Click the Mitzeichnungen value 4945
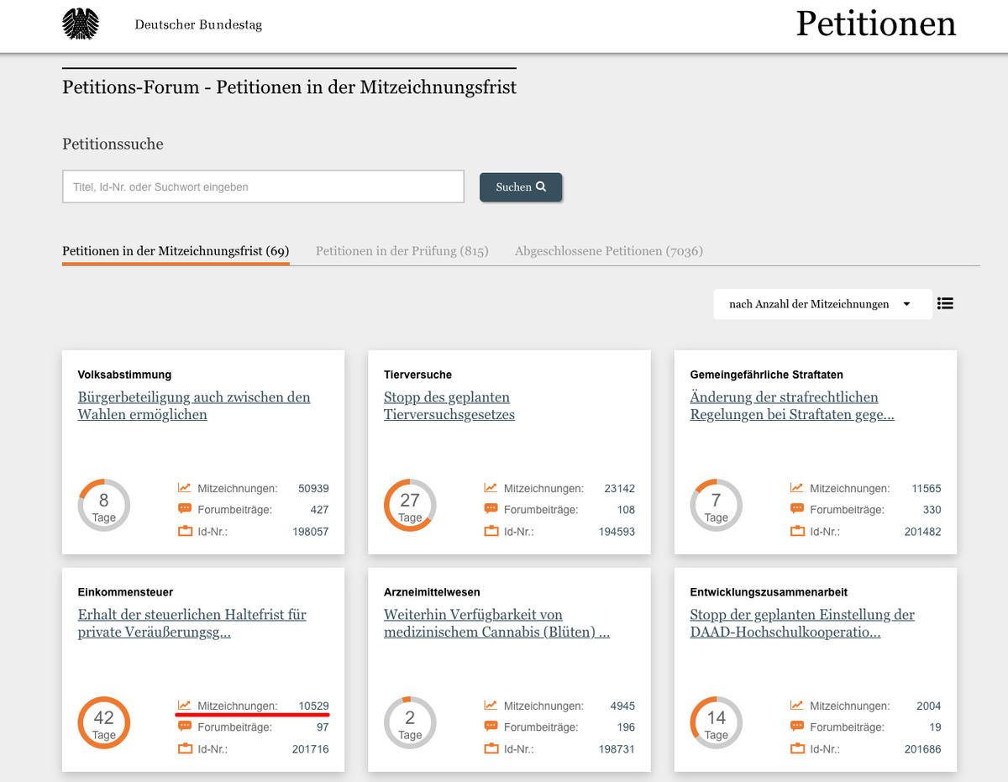The height and width of the screenshot is (782, 1008). pyautogui.click(x=622, y=706)
